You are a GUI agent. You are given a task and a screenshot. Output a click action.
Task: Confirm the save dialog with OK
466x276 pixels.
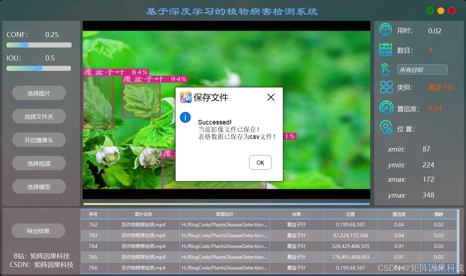tap(260, 163)
